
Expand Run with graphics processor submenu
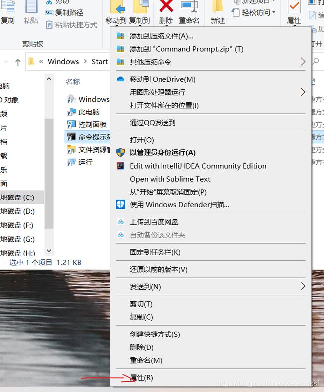[x=210, y=92]
